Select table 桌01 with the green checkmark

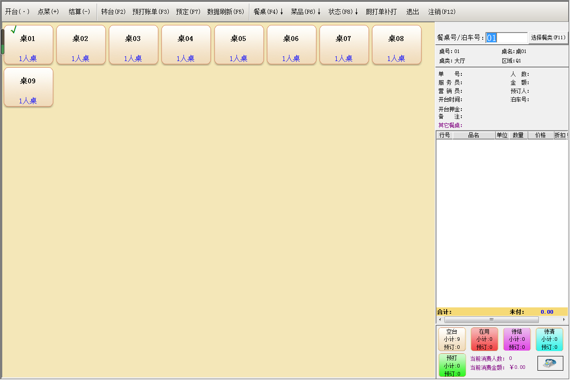pyautogui.click(x=28, y=45)
